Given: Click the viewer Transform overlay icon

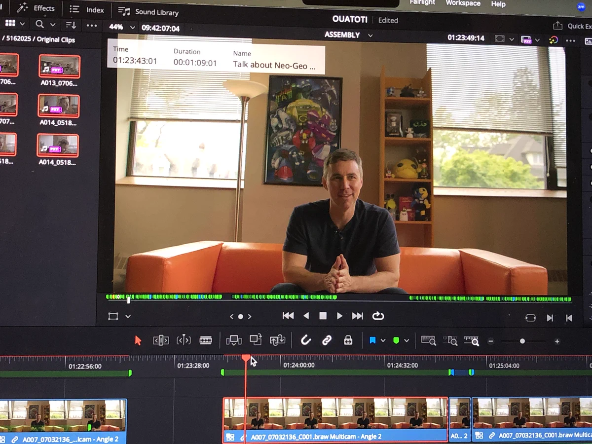Looking at the screenshot, I should coord(113,316).
